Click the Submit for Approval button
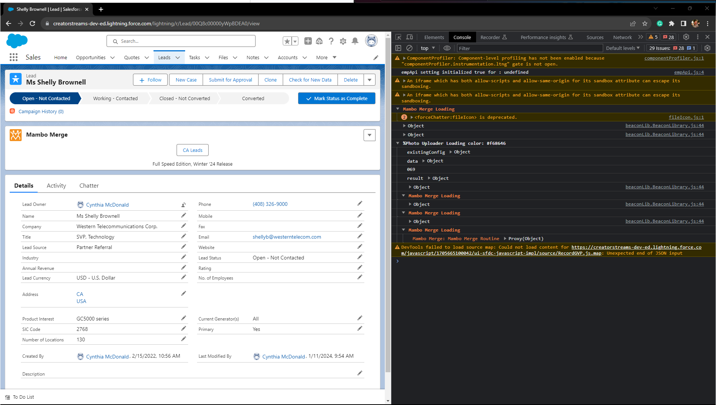 [229, 79]
